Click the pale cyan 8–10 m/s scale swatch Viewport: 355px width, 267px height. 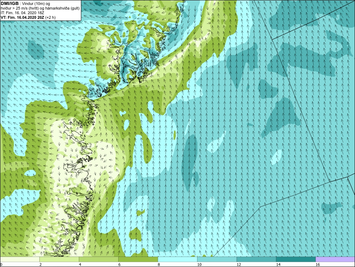click(177, 259)
